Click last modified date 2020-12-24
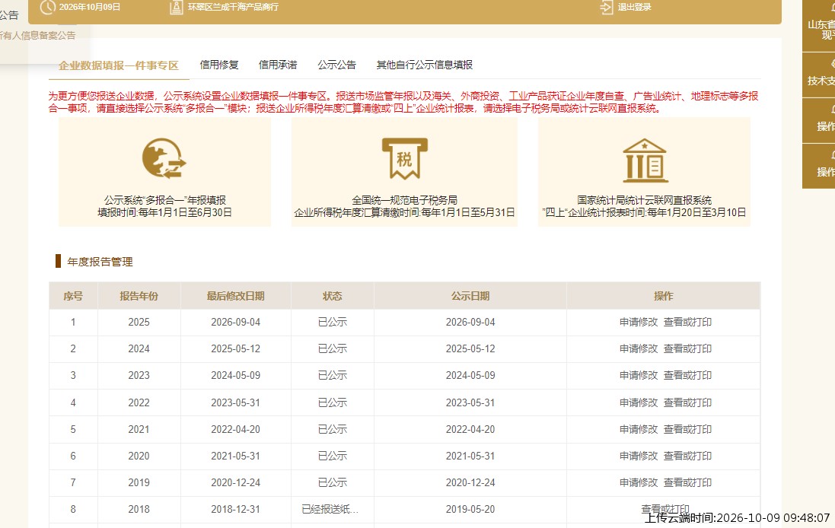Viewport: 835px width, 528px height. [235, 483]
